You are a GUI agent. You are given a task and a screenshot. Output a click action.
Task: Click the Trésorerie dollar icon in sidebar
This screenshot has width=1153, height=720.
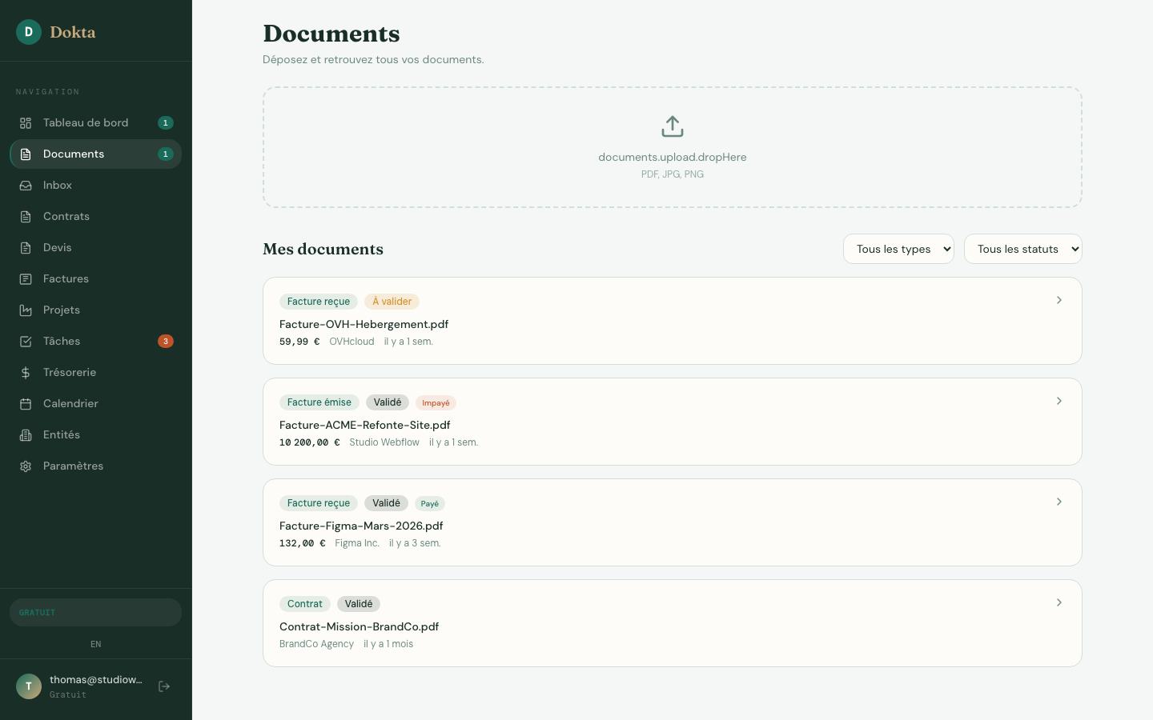[x=26, y=373]
